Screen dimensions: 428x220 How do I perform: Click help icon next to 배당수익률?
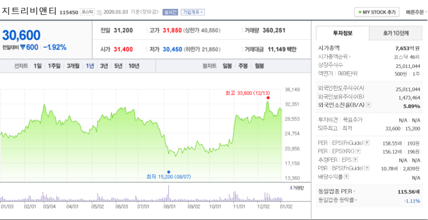[x=347, y=177]
